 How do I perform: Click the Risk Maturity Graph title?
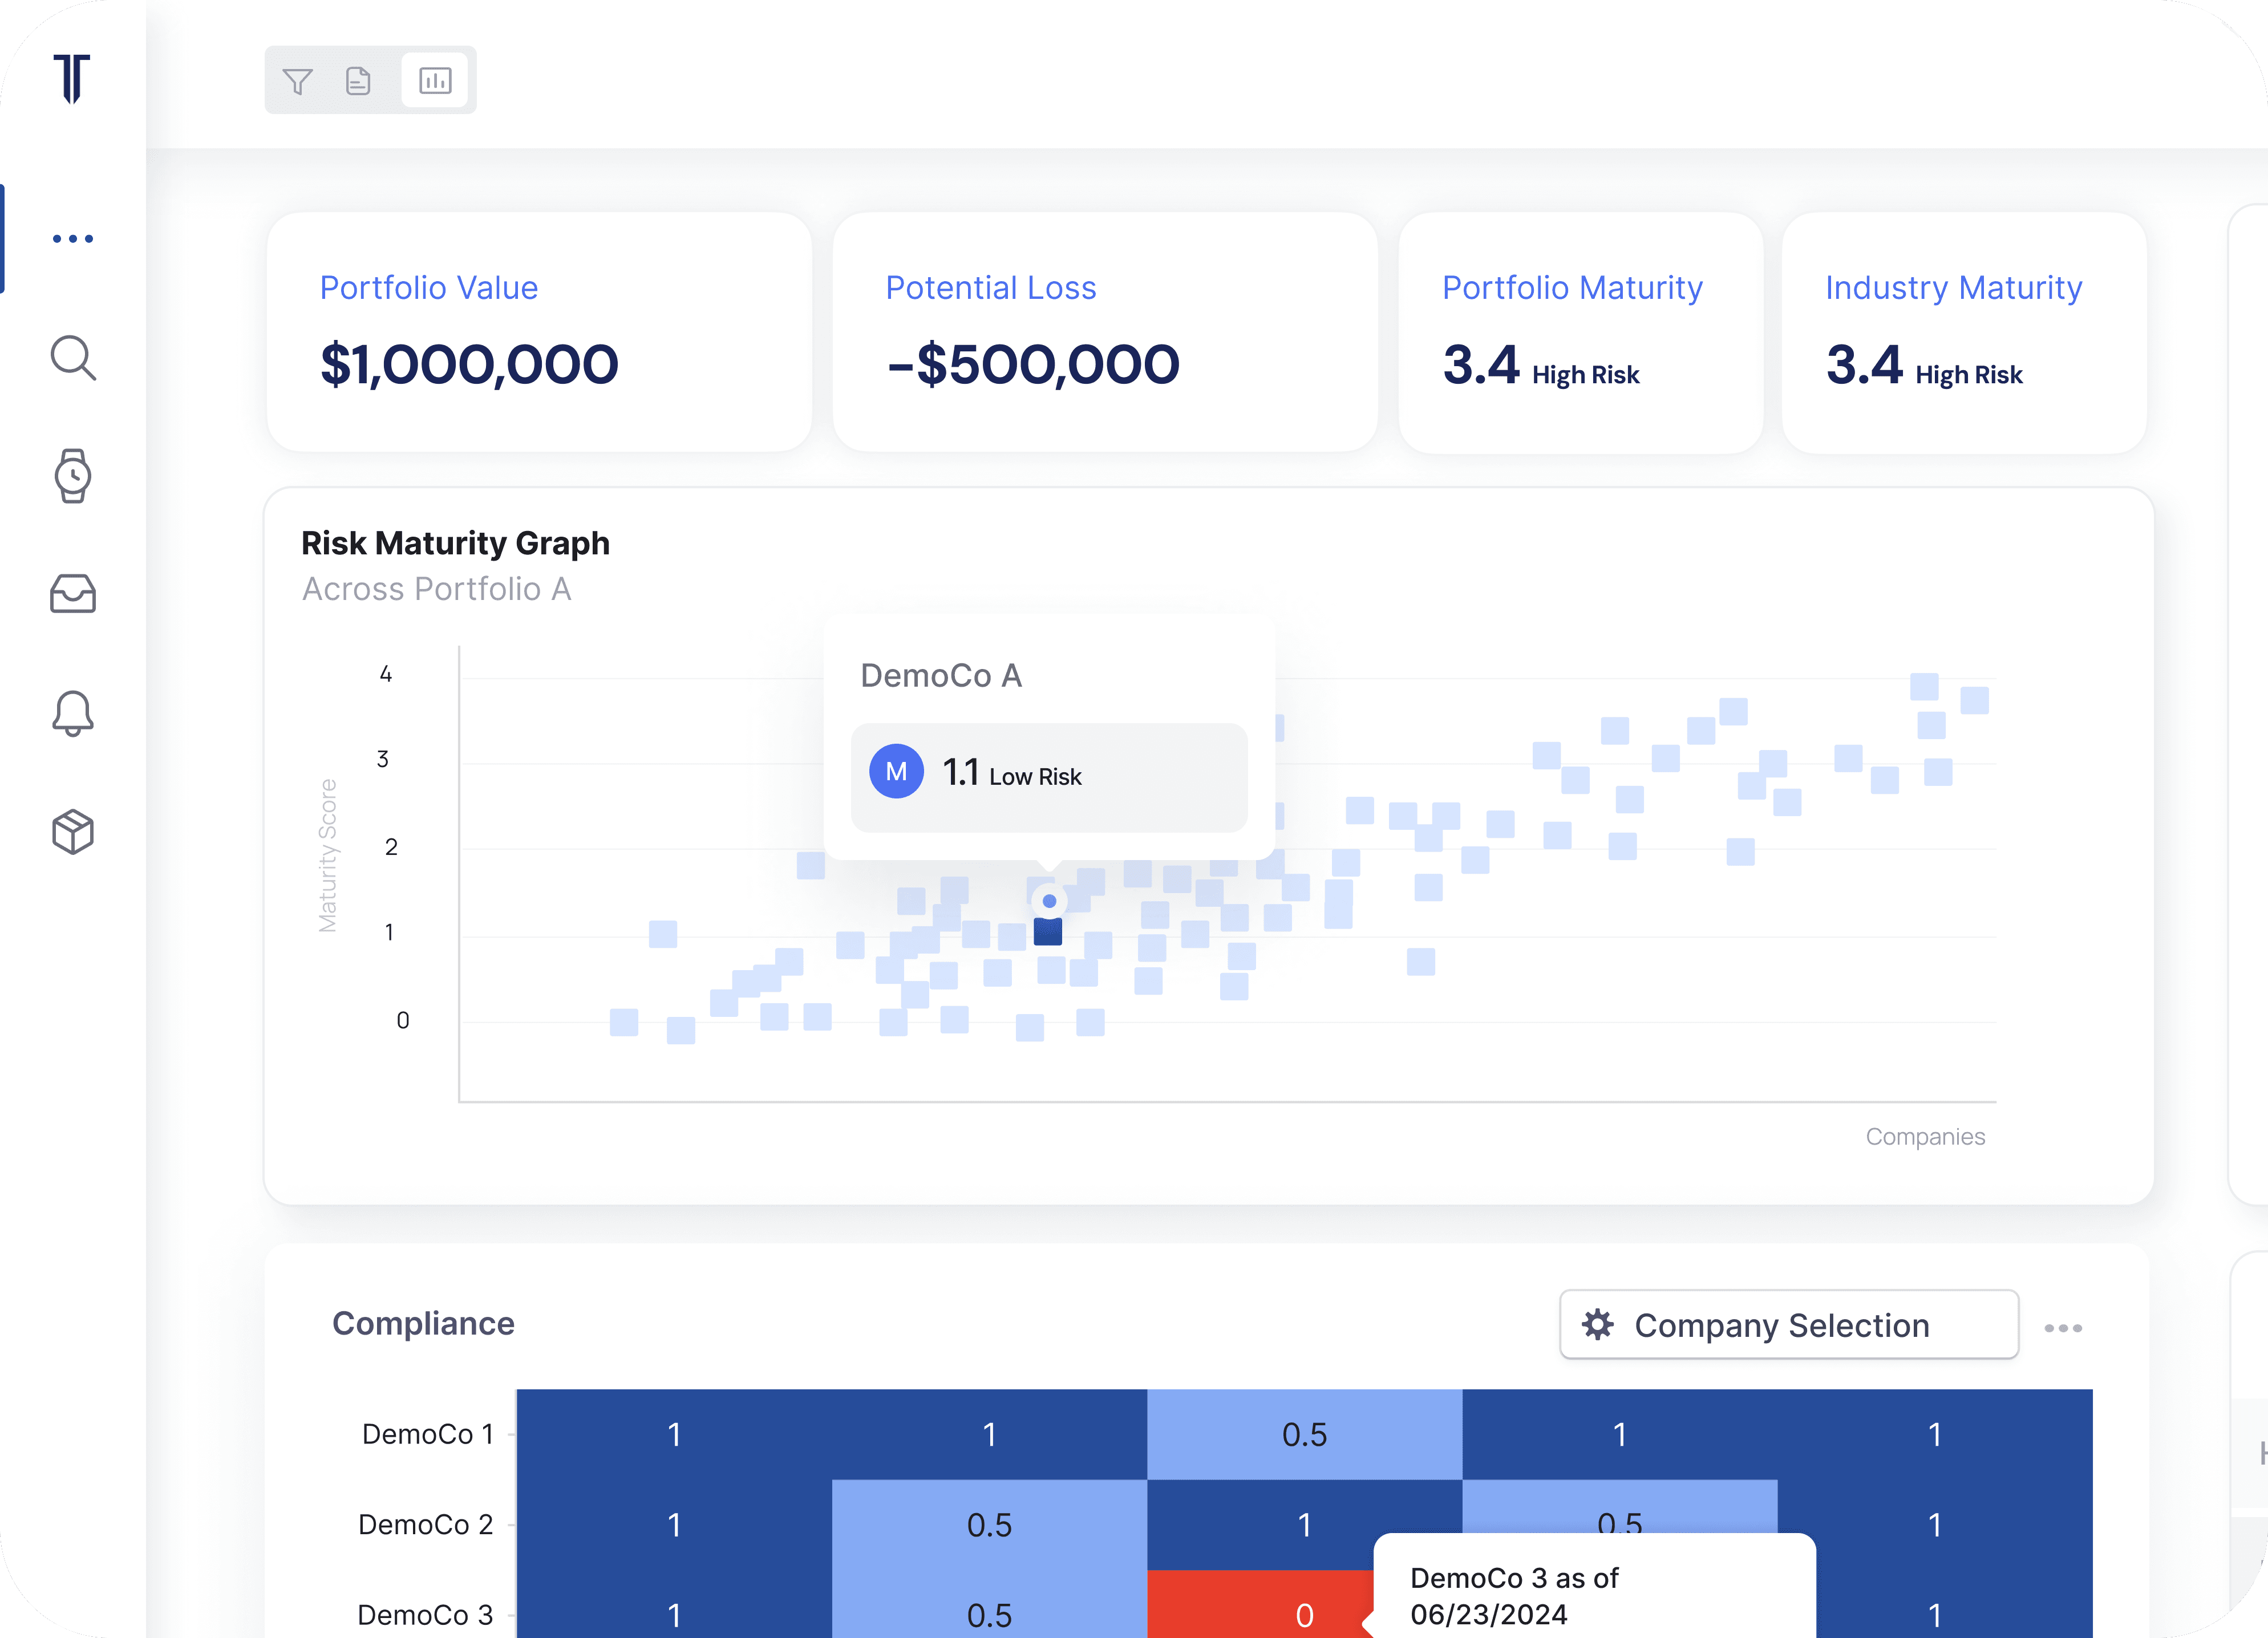click(x=455, y=543)
